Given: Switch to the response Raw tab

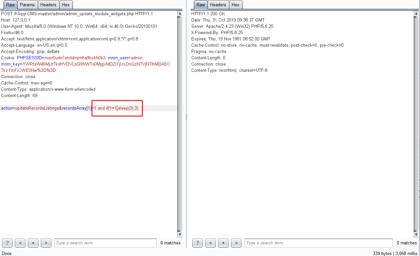Looking at the screenshot, I should tap(201, 5).
